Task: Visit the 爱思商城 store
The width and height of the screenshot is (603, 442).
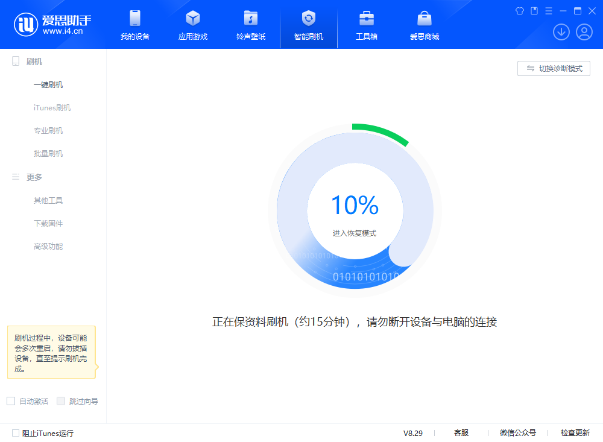Action: 423,24
